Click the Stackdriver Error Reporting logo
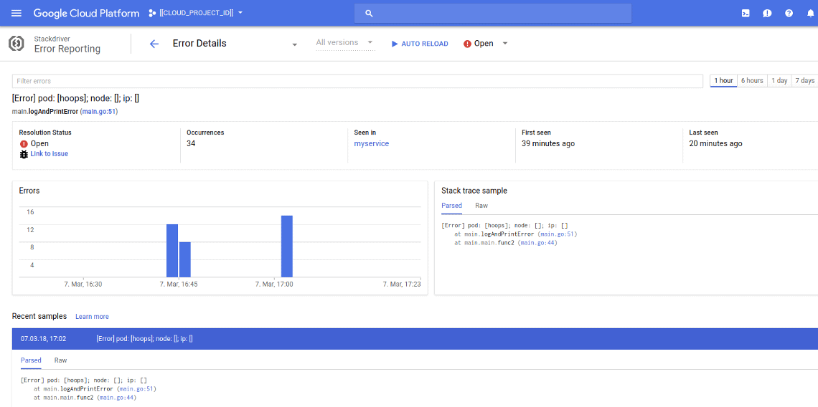 17,44
